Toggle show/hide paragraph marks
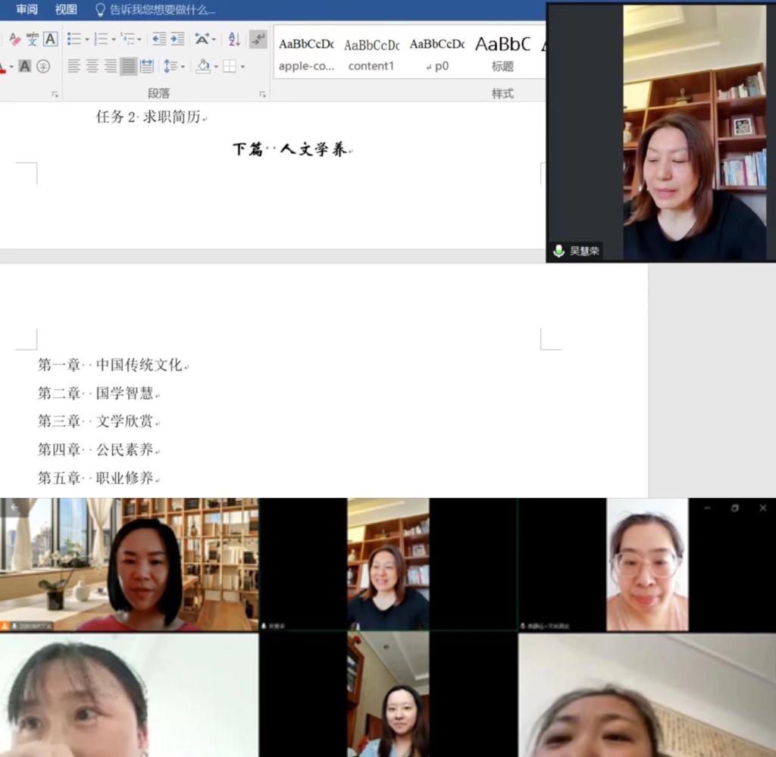Screen dimensions: 776x757 258,39
